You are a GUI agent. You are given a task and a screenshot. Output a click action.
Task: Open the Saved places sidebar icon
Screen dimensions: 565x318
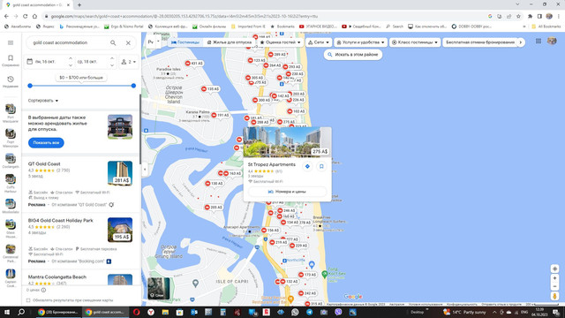click(11, 60)
